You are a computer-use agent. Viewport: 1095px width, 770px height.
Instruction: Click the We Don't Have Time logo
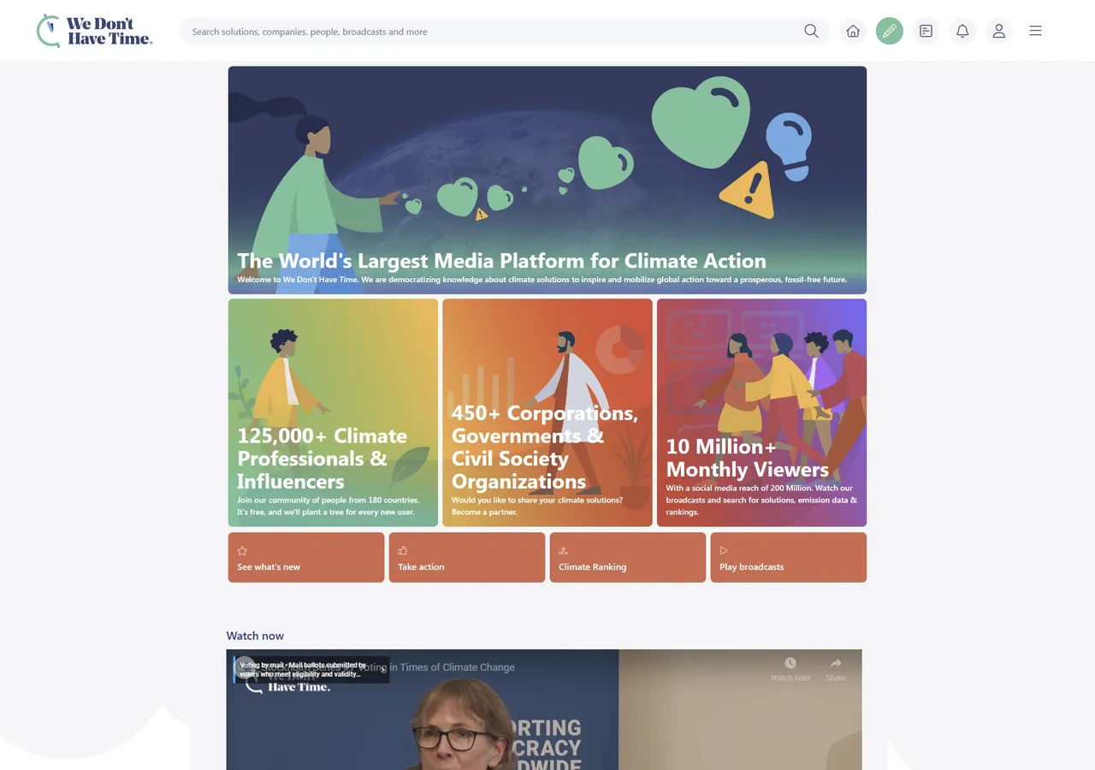[x=95, y=31]
